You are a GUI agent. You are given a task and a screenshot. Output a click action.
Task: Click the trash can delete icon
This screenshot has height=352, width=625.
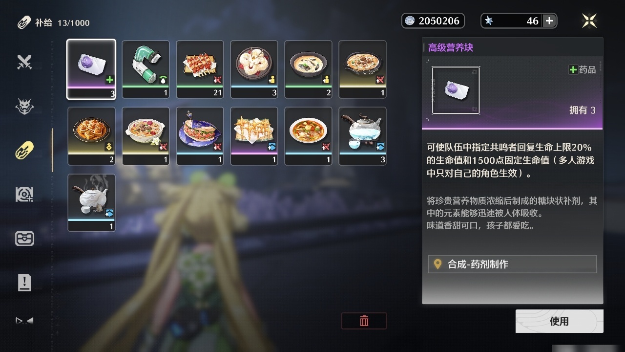coord(364,321)
